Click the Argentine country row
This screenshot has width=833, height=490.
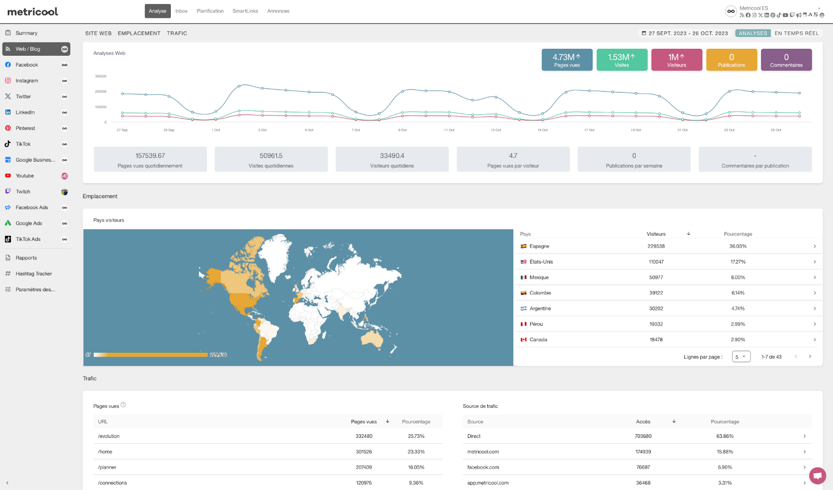pos(668,308)
